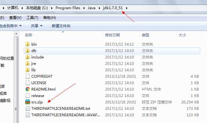Click the navigation pane scrollbar thumb
The image size is (207, 123).
pos(16,80)
